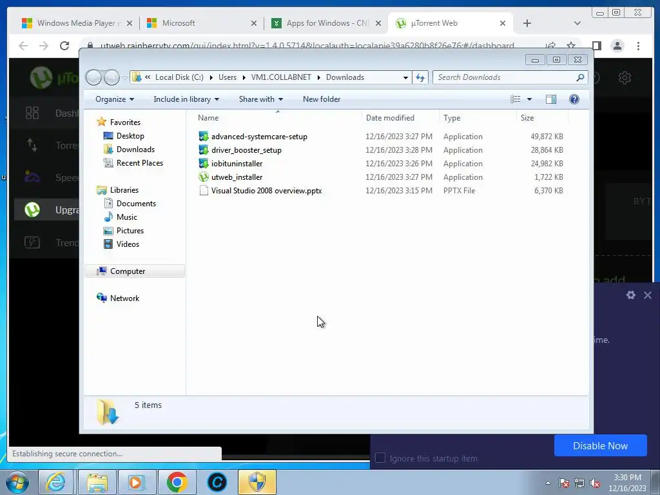Enable Ignore this startup item checkbox

click(380, 458)
